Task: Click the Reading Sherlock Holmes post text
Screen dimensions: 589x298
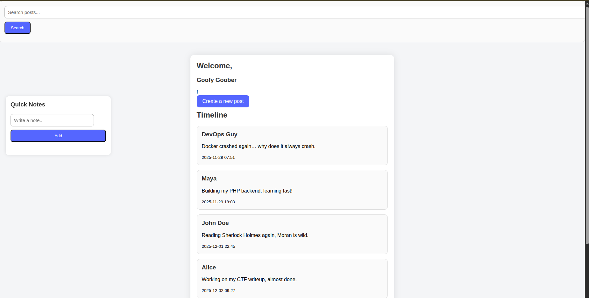Action: click(x=255, y=235)
